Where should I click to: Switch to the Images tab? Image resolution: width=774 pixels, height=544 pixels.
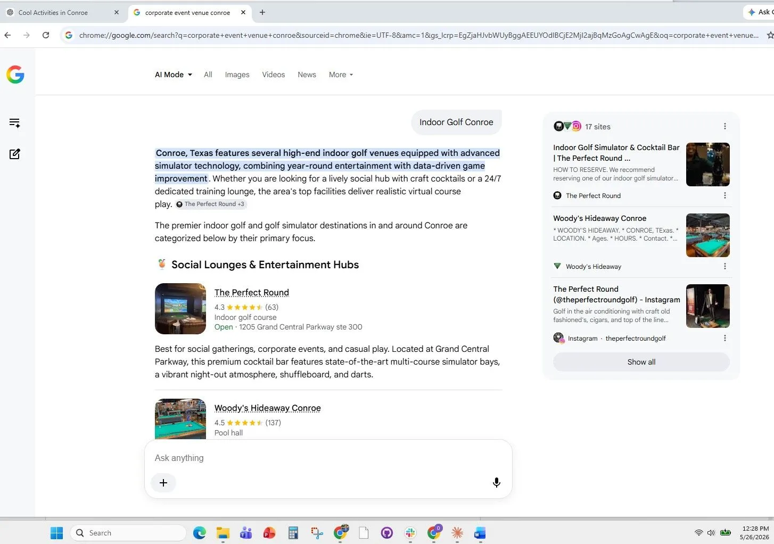click(x=237, y=75)
